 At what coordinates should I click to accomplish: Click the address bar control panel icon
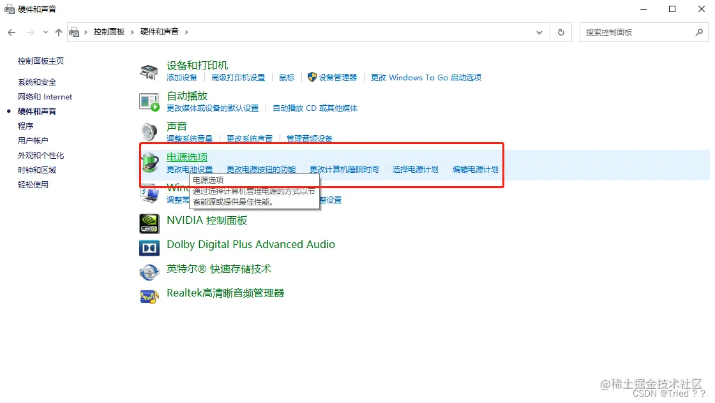pos(74,32)
